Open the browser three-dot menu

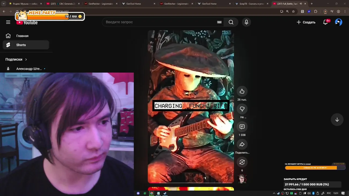click(x=345, y=11)
